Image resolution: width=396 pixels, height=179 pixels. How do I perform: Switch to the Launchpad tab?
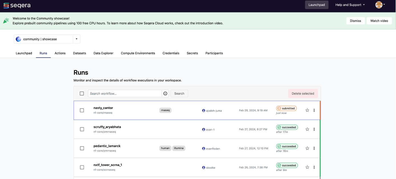24,53
